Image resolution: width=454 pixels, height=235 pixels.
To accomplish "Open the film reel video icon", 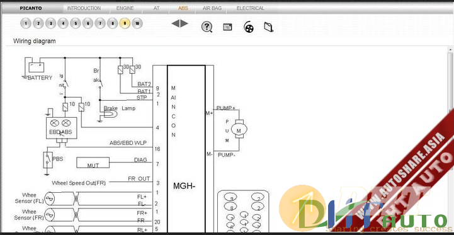I will tap(249, 27).
